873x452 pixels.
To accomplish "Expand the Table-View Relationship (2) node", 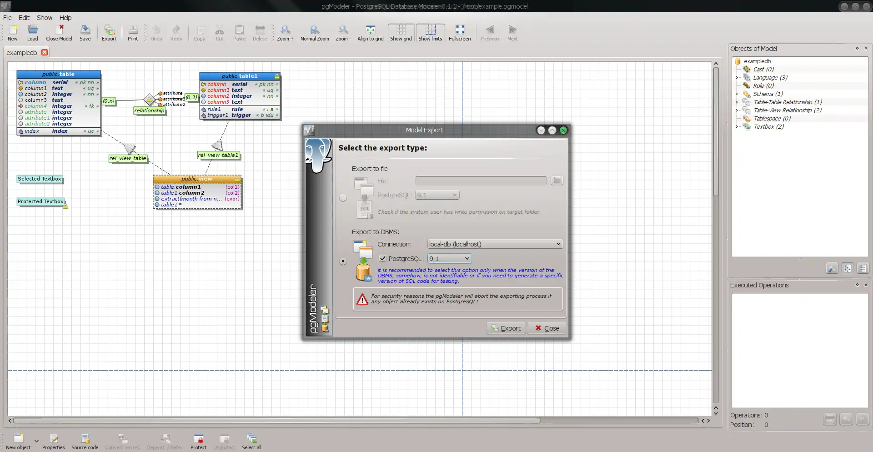I will click(x=737, y=110).
